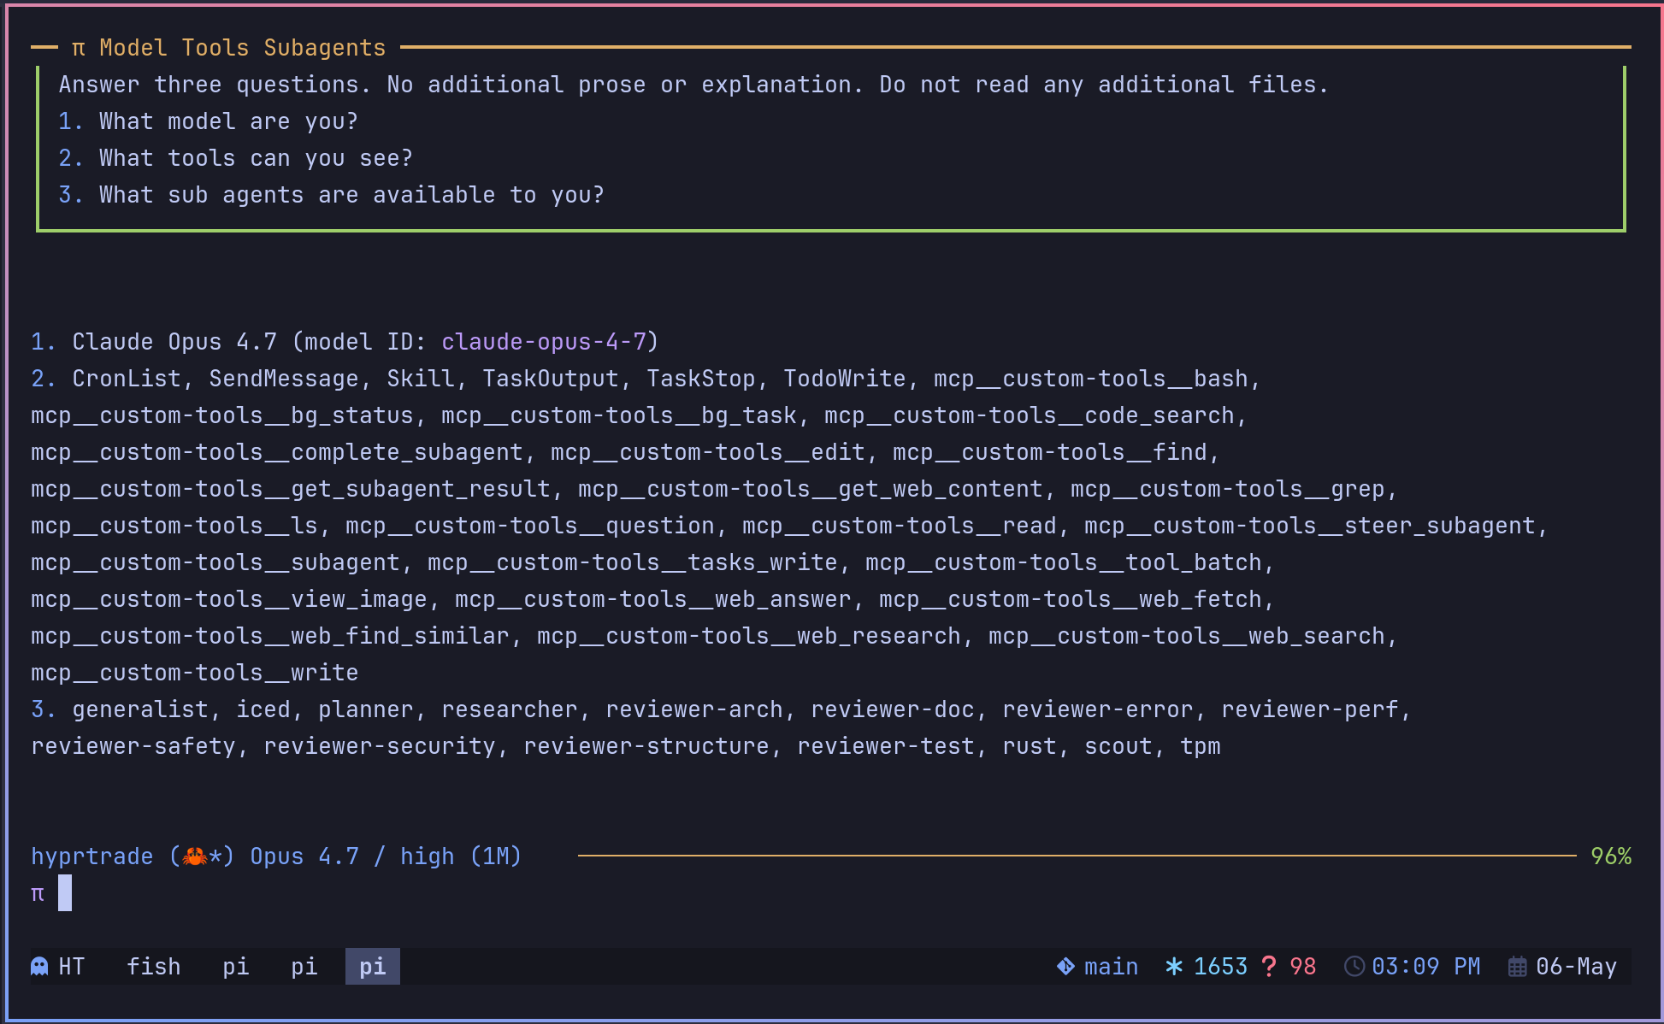Screen dimensions: 1664x1024
Task: Click mcp__custom-tools__view_image tool name
Action: [x=229, y=599]
